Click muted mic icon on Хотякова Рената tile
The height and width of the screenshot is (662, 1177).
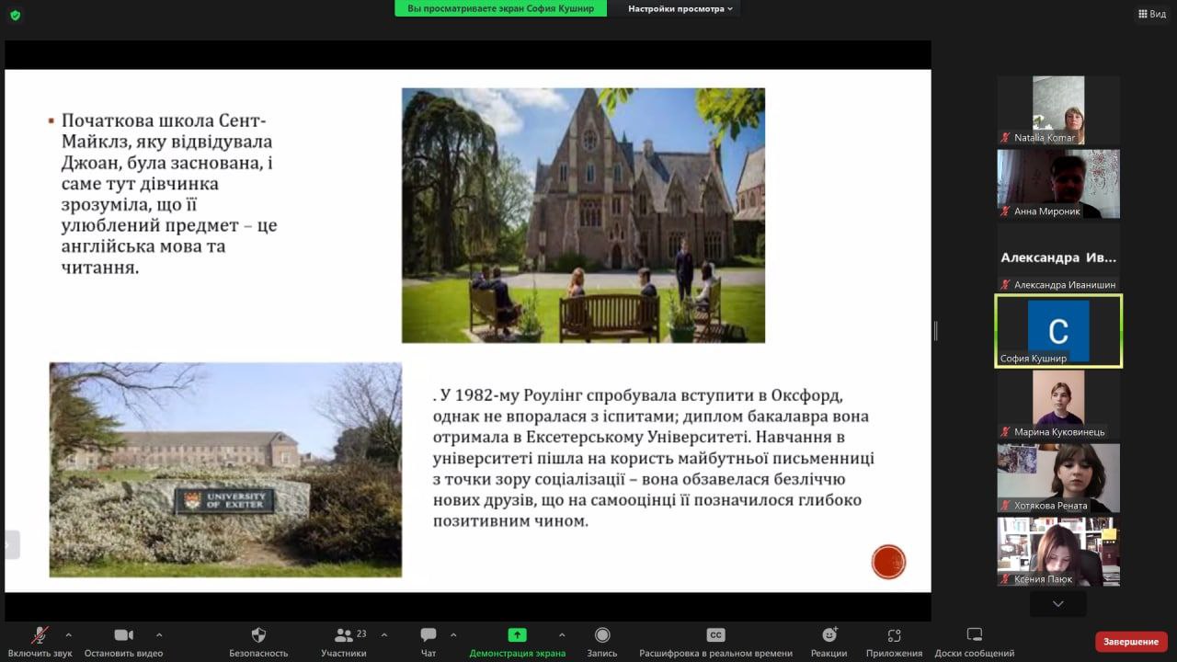pos(1006,506)
